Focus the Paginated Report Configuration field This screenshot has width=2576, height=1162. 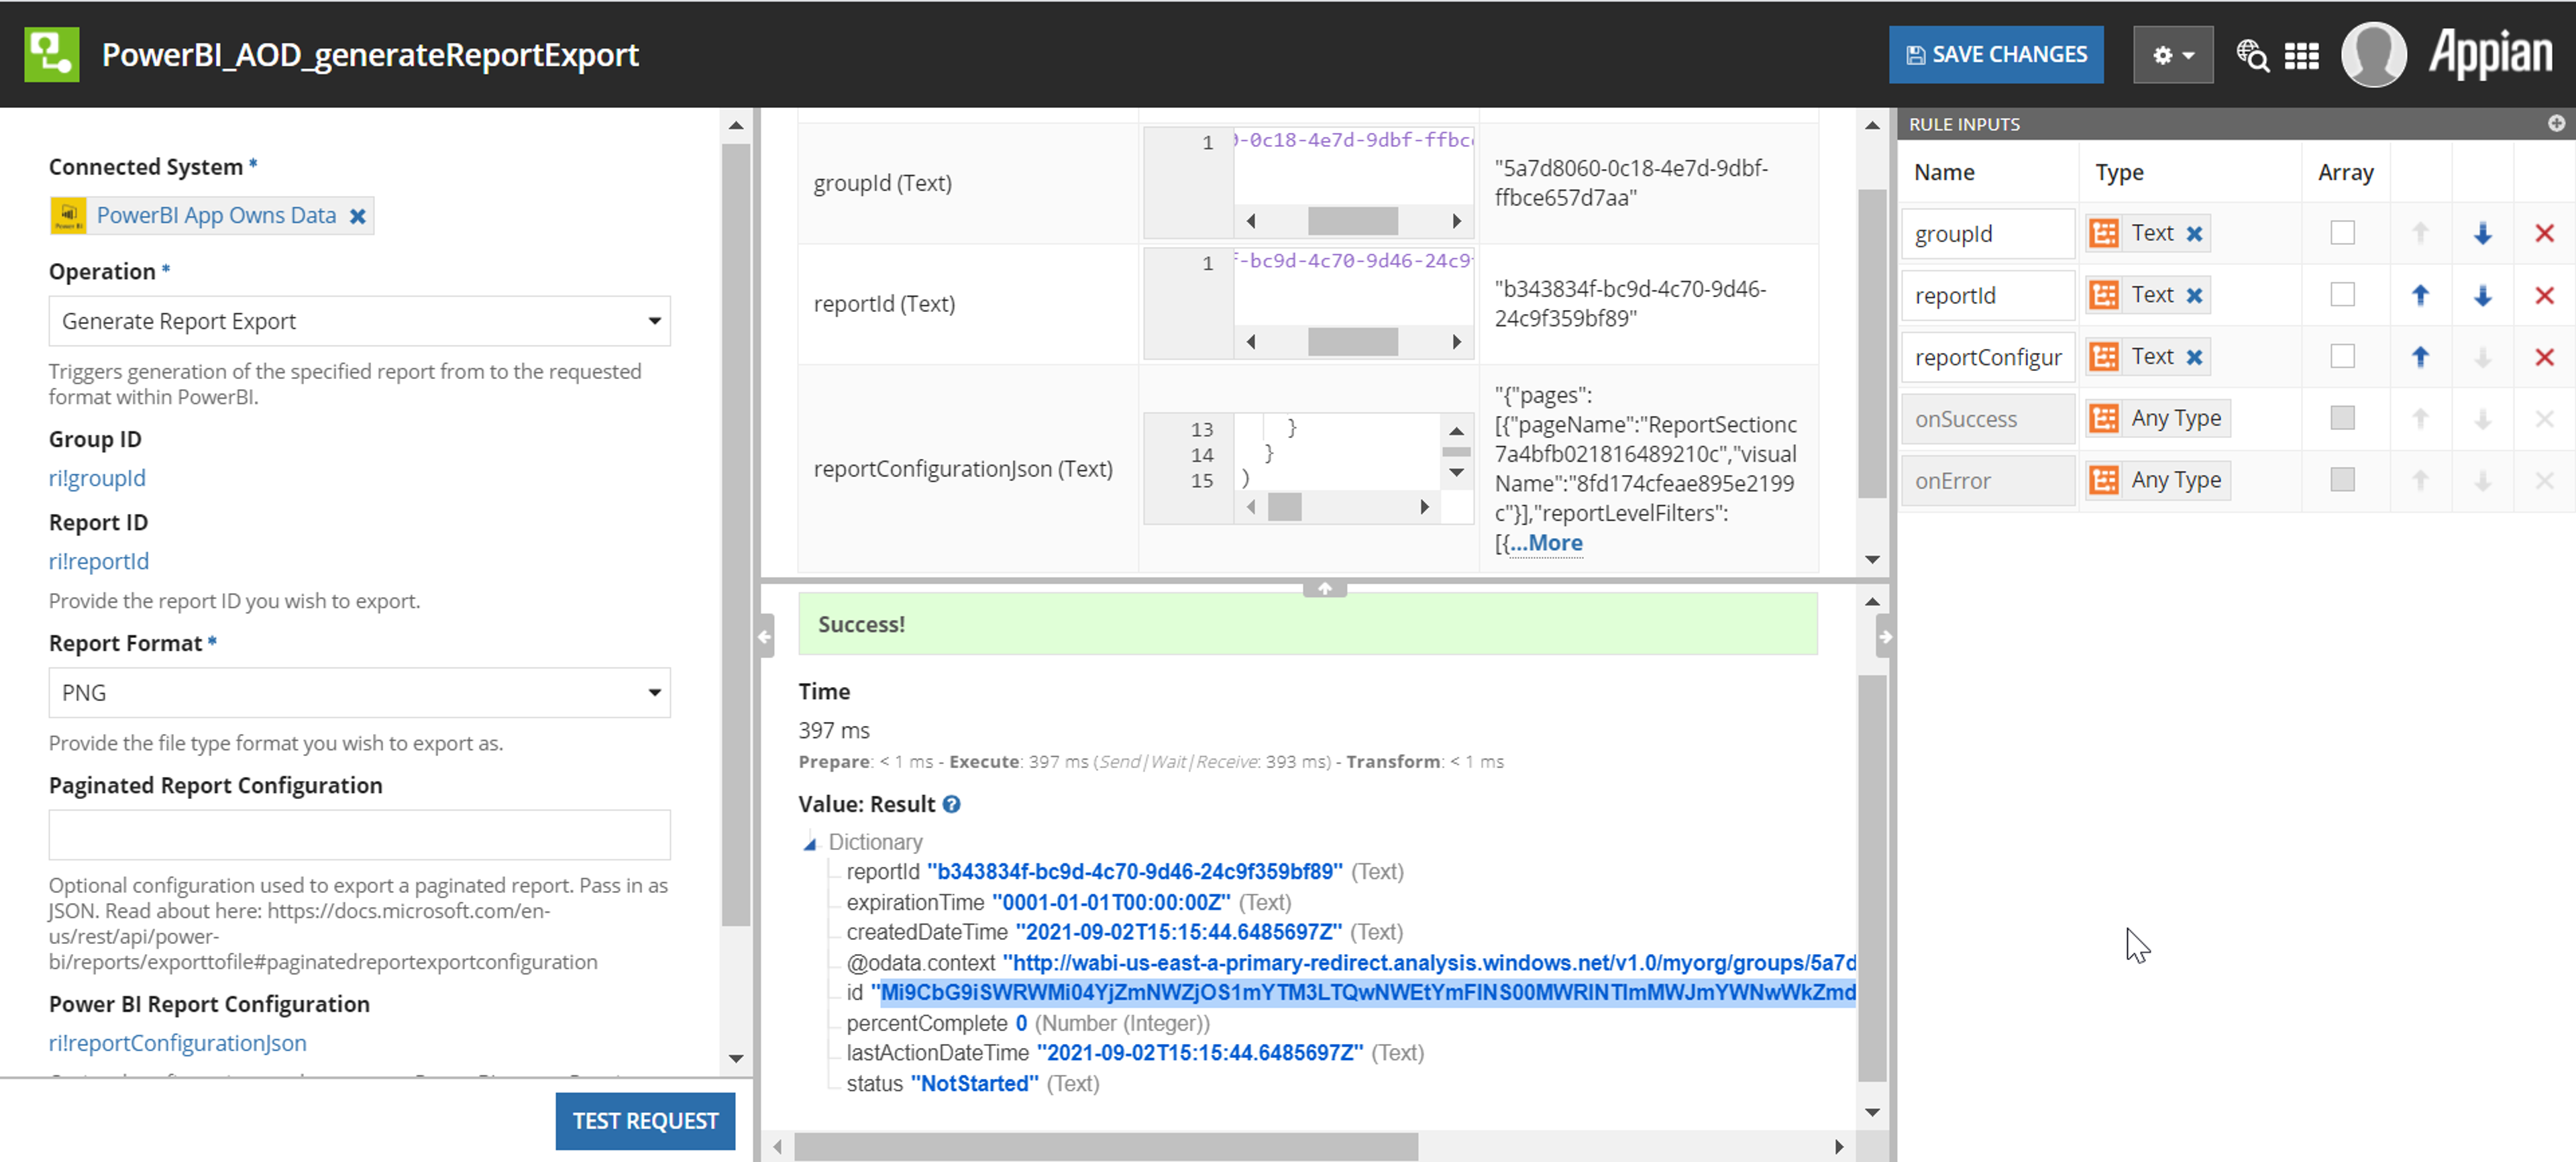pos(359,835)
